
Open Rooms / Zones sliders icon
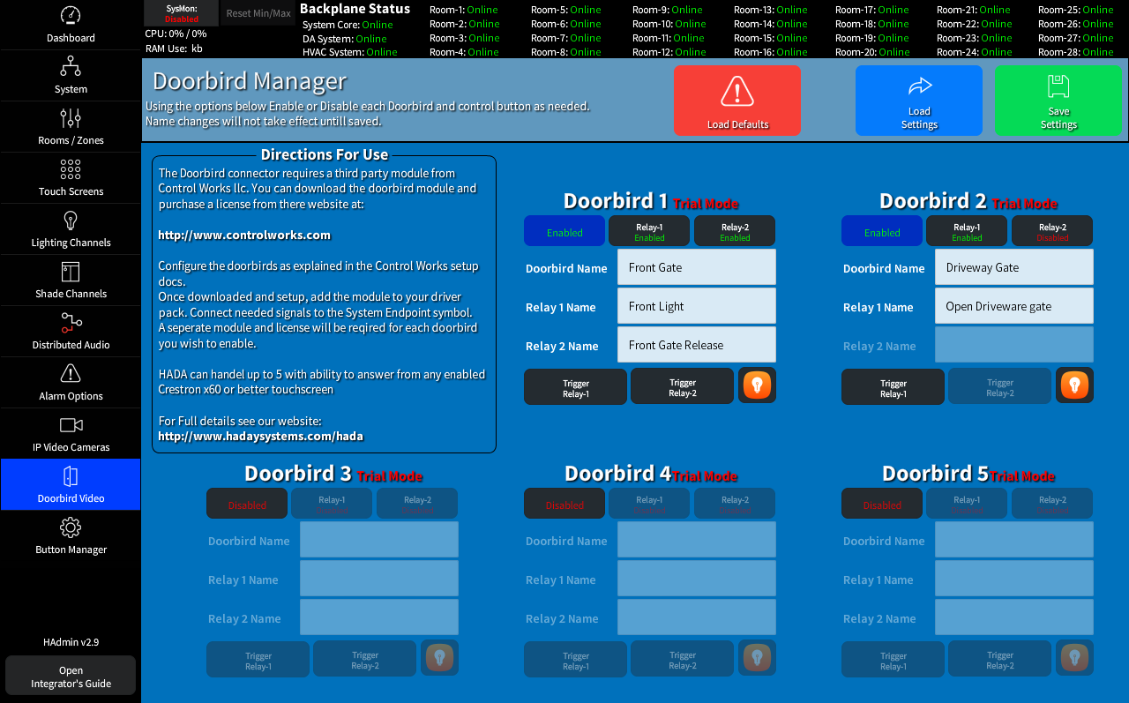point(71,117)
